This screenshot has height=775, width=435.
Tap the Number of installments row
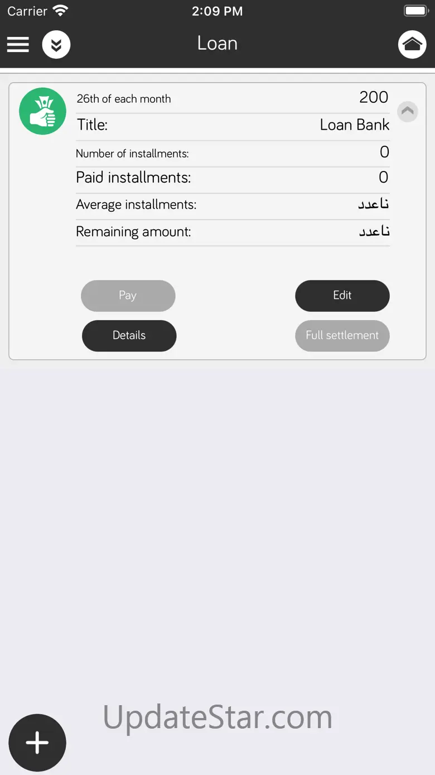click(x=233, y=153)
